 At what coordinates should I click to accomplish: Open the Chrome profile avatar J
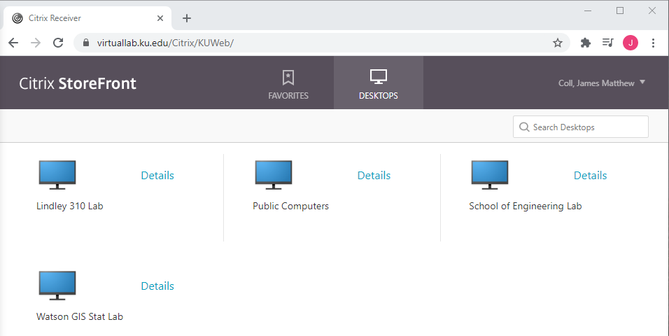631,43
